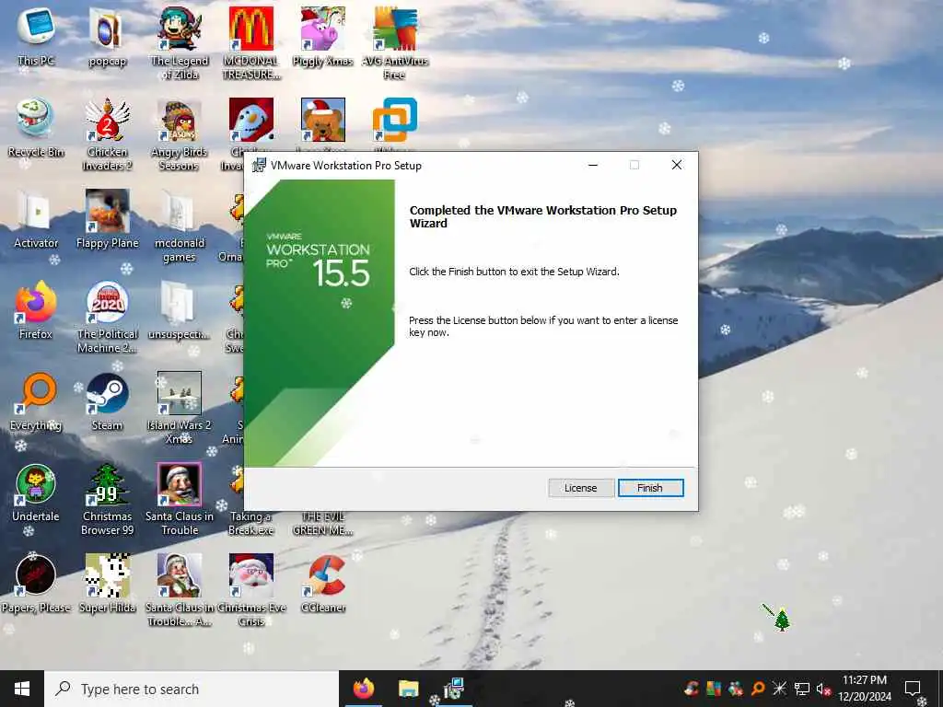Select the Angry Birds Seasons shortcut
Screen dimensions: 943x707
(x=180, y=134)
